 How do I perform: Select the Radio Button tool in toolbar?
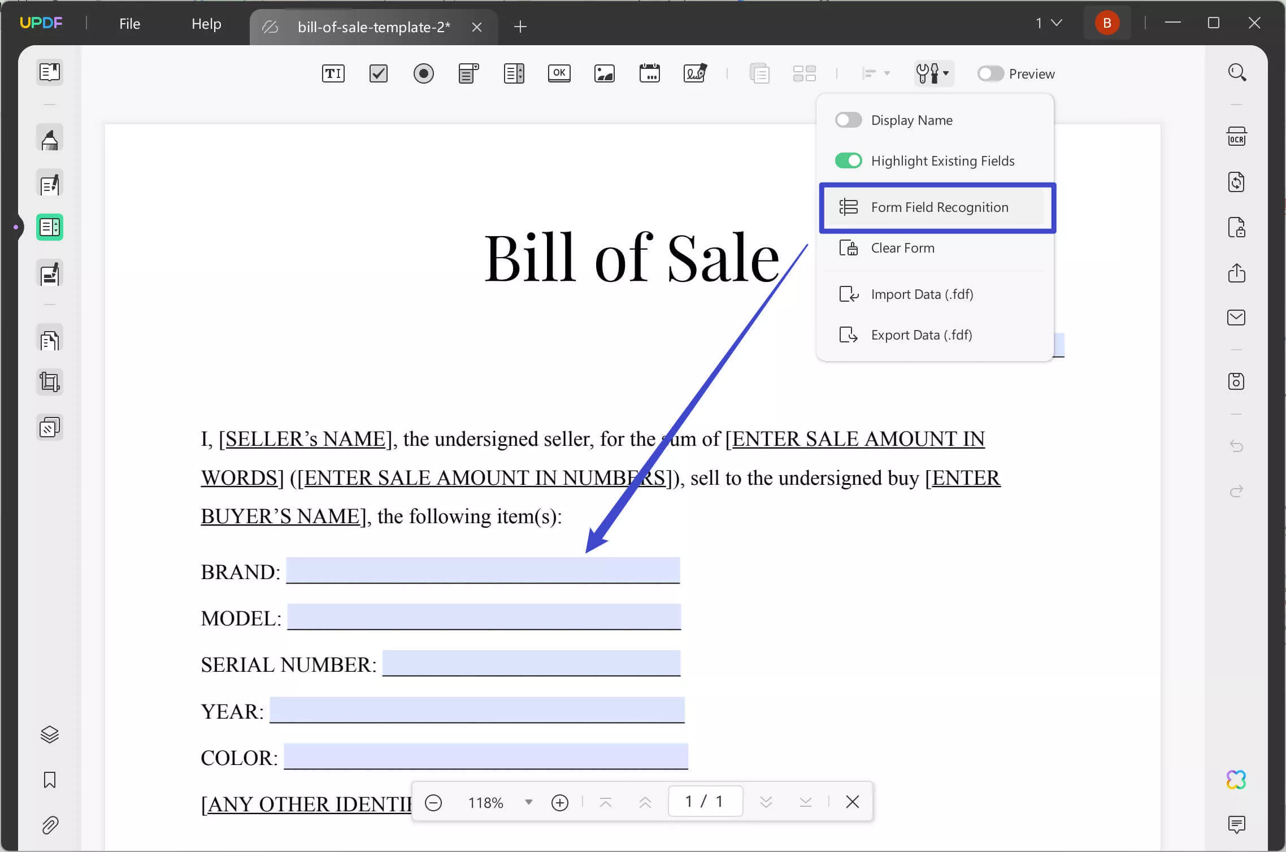tap(423, 73)
